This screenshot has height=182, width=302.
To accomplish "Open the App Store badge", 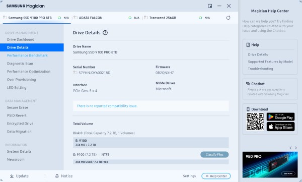I will (x=281, y=127).
